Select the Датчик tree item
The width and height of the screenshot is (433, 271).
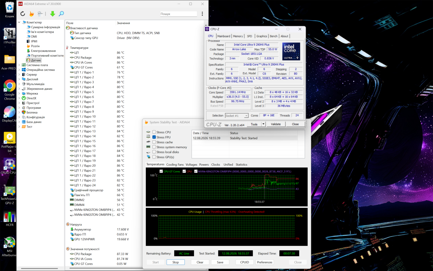[x=34, y=60]
